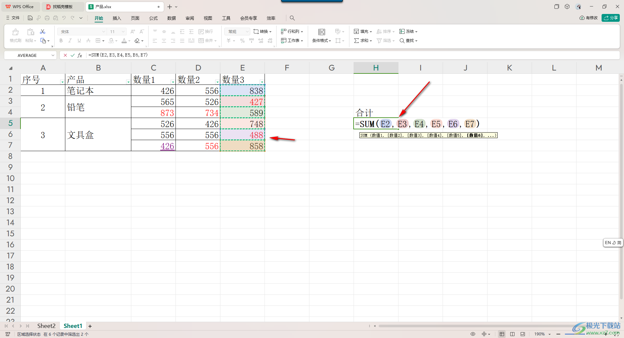Open the number format 常规 dropdown
Screen dimensions: 624x338
247,32
